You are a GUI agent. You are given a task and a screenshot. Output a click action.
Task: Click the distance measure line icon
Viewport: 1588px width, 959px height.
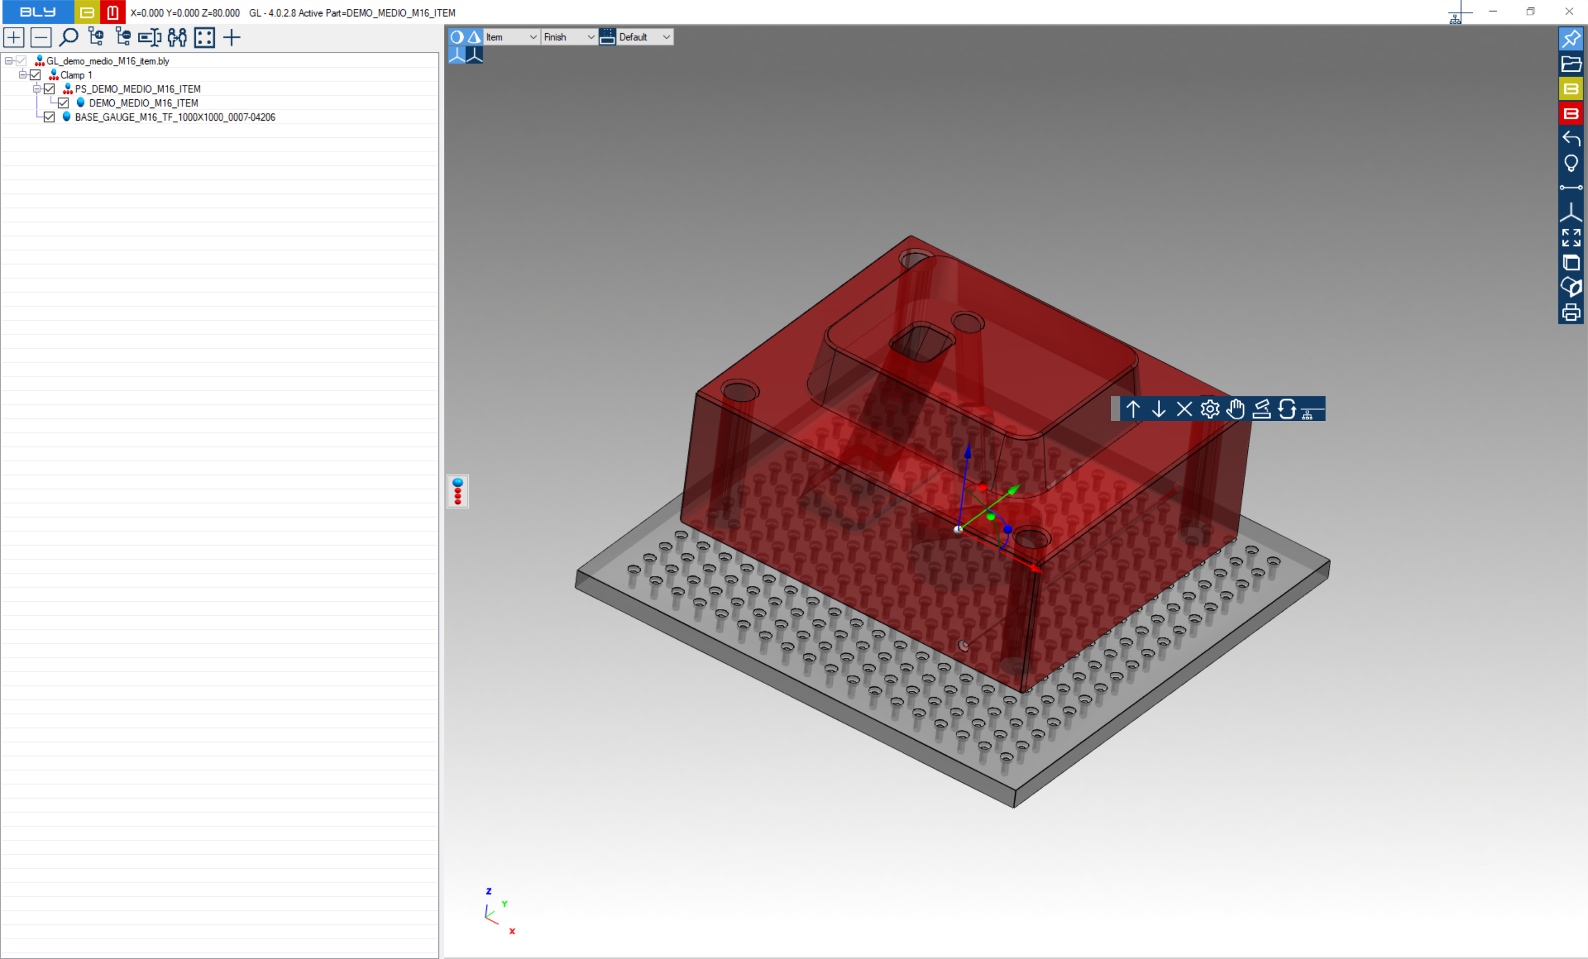(1571, 188)
